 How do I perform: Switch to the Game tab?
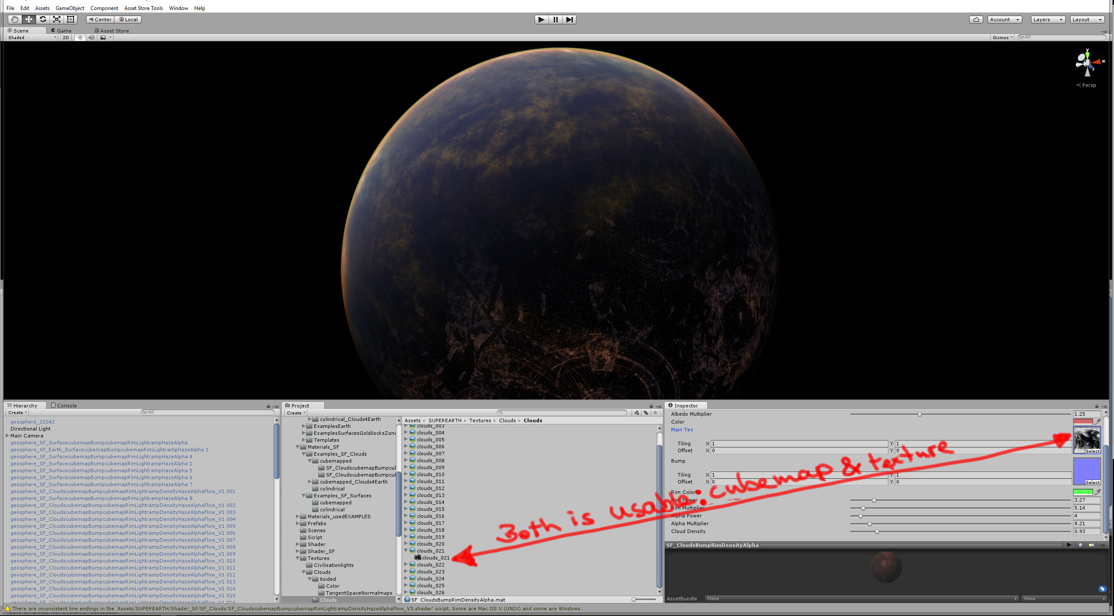coord(62,30)
